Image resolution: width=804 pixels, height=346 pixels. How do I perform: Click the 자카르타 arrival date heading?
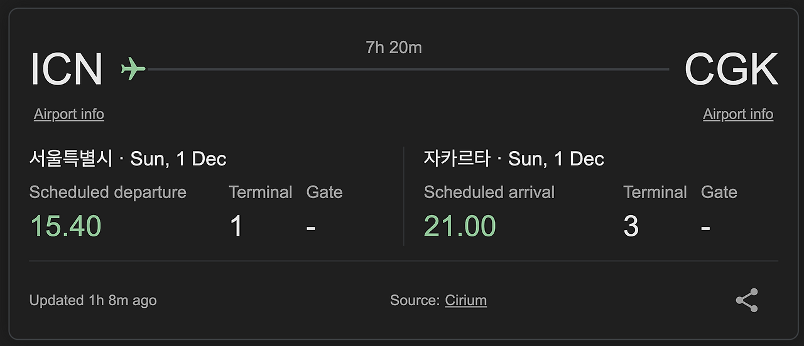click(514, 159)
